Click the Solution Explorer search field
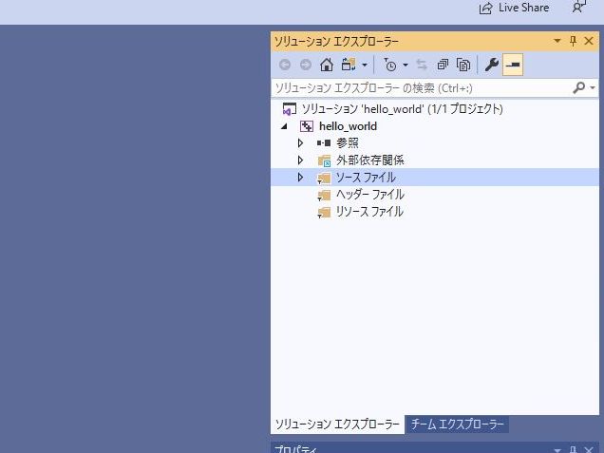The height and width of the screenshot is (453, 604). tap(418, 87)
